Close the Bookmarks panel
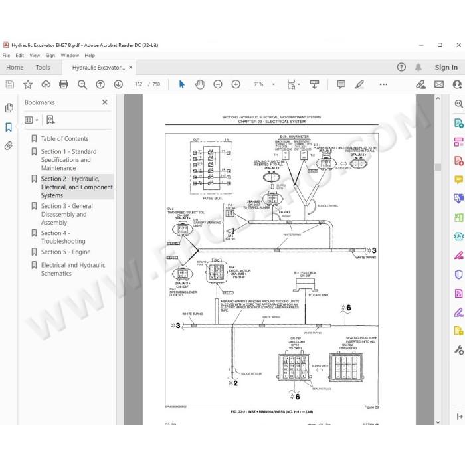 coord(105,102)
